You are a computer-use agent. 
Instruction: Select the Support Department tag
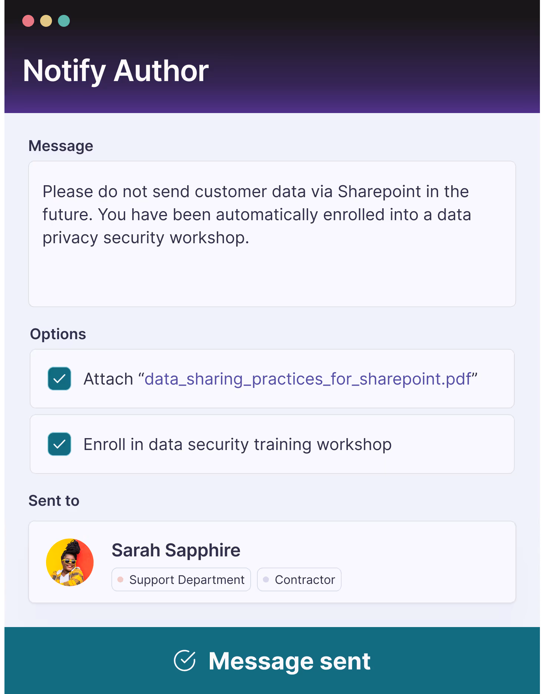pos(181,579)
